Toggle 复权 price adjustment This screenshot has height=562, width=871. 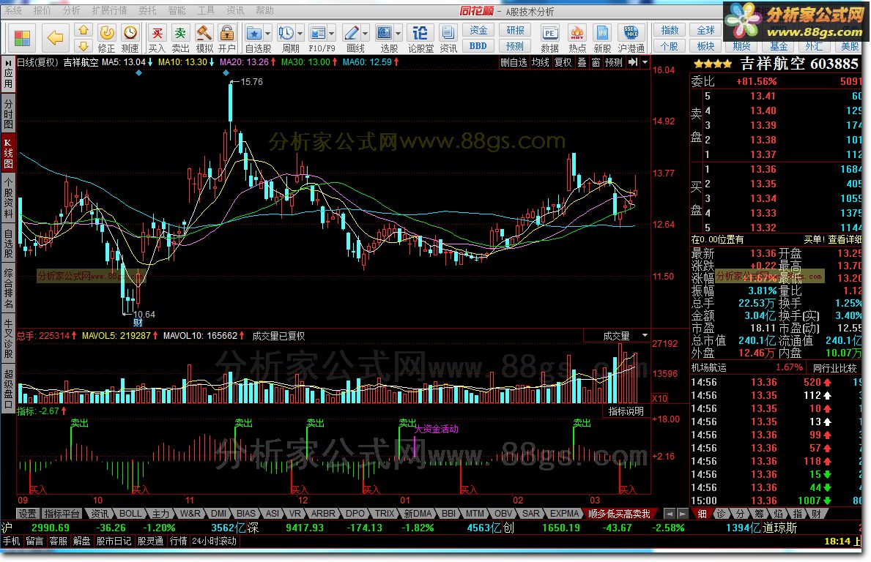pos(563,62)
